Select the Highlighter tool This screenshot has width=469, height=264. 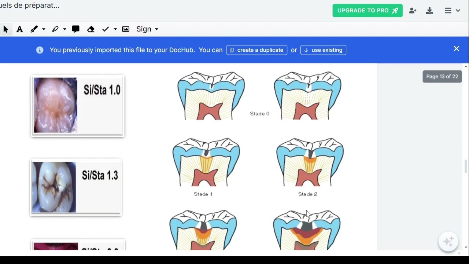(55, 29)
